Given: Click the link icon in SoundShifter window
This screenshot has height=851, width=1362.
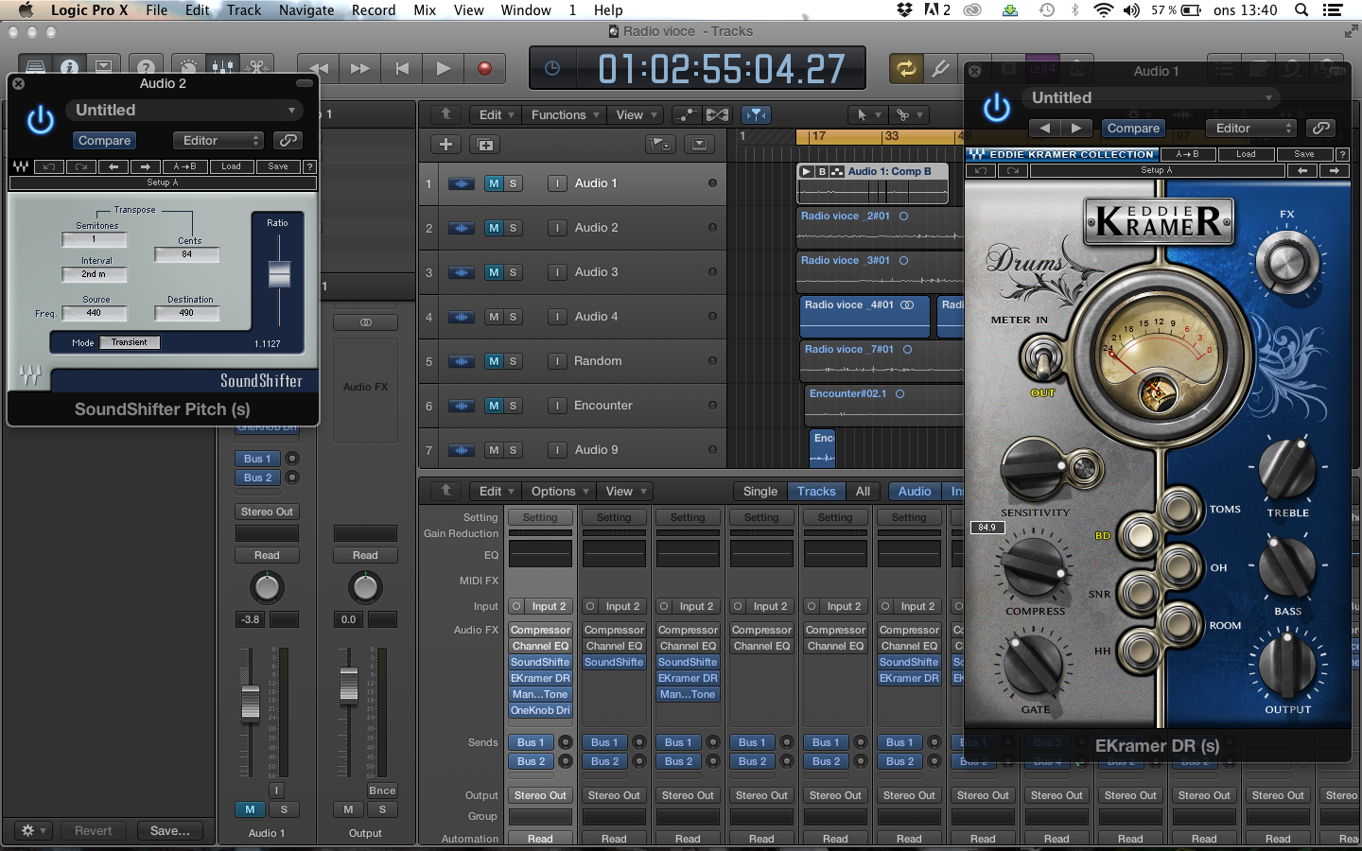Looking at the screenshot, I should (x=288, y=140).
